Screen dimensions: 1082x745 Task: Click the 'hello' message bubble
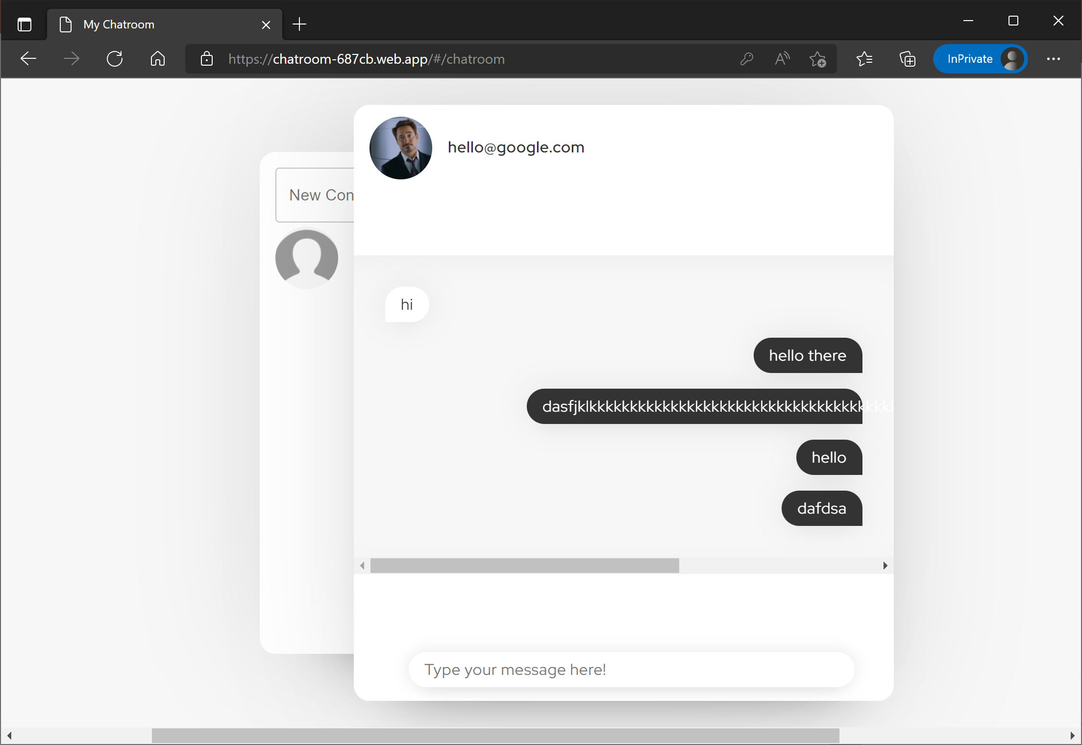[x=829, y=457]
